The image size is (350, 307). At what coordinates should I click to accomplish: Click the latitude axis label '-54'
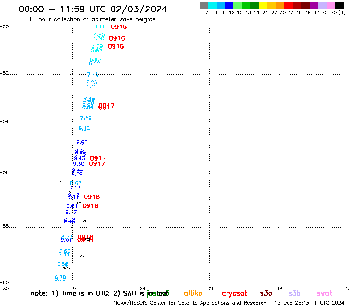coord(4,122)
